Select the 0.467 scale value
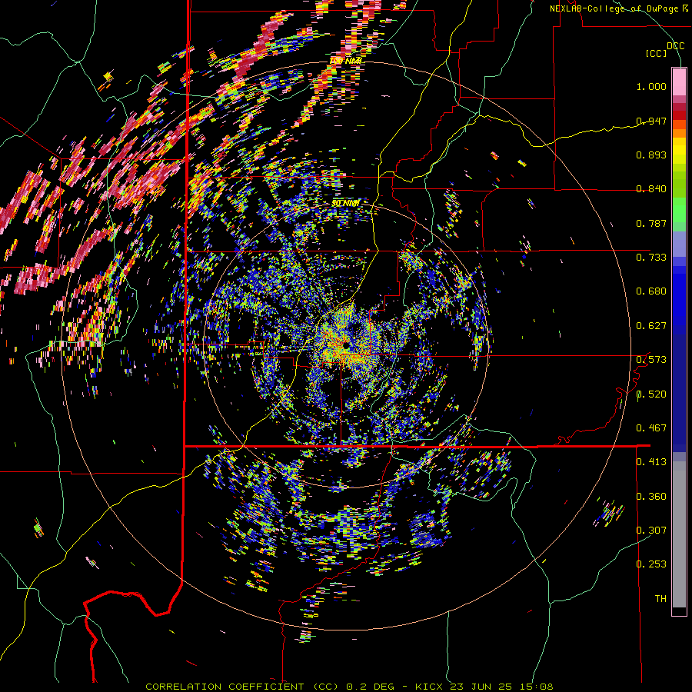Image resolution: width=692 pixels, height=692 pixels. 651,428
